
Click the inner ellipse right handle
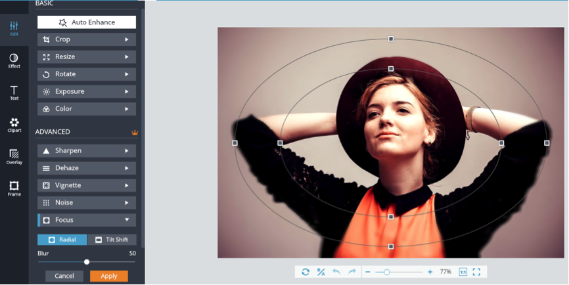coord(501,143)
